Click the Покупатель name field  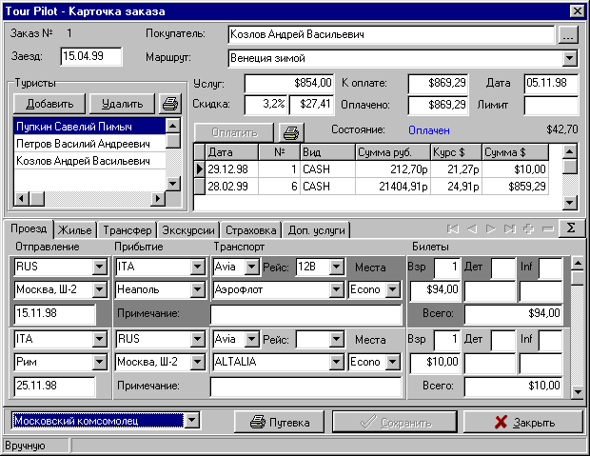coord(391,34)
